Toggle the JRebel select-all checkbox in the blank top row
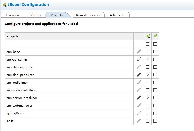The image size is (194, 131). [148, 44]
